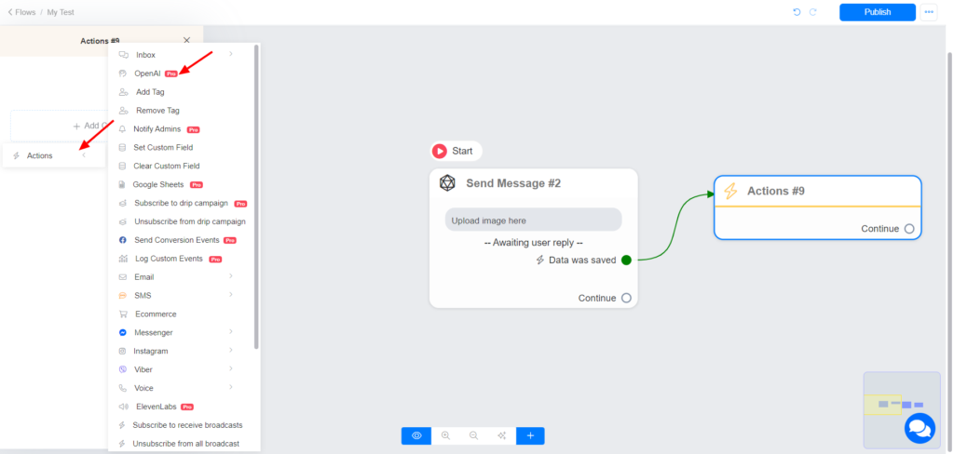Viewport: 954px width, 454px height.
Task: Click the green Data was saved connector
Action: click(626, 260)
